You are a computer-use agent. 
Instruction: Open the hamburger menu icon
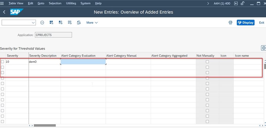(2, 3)
